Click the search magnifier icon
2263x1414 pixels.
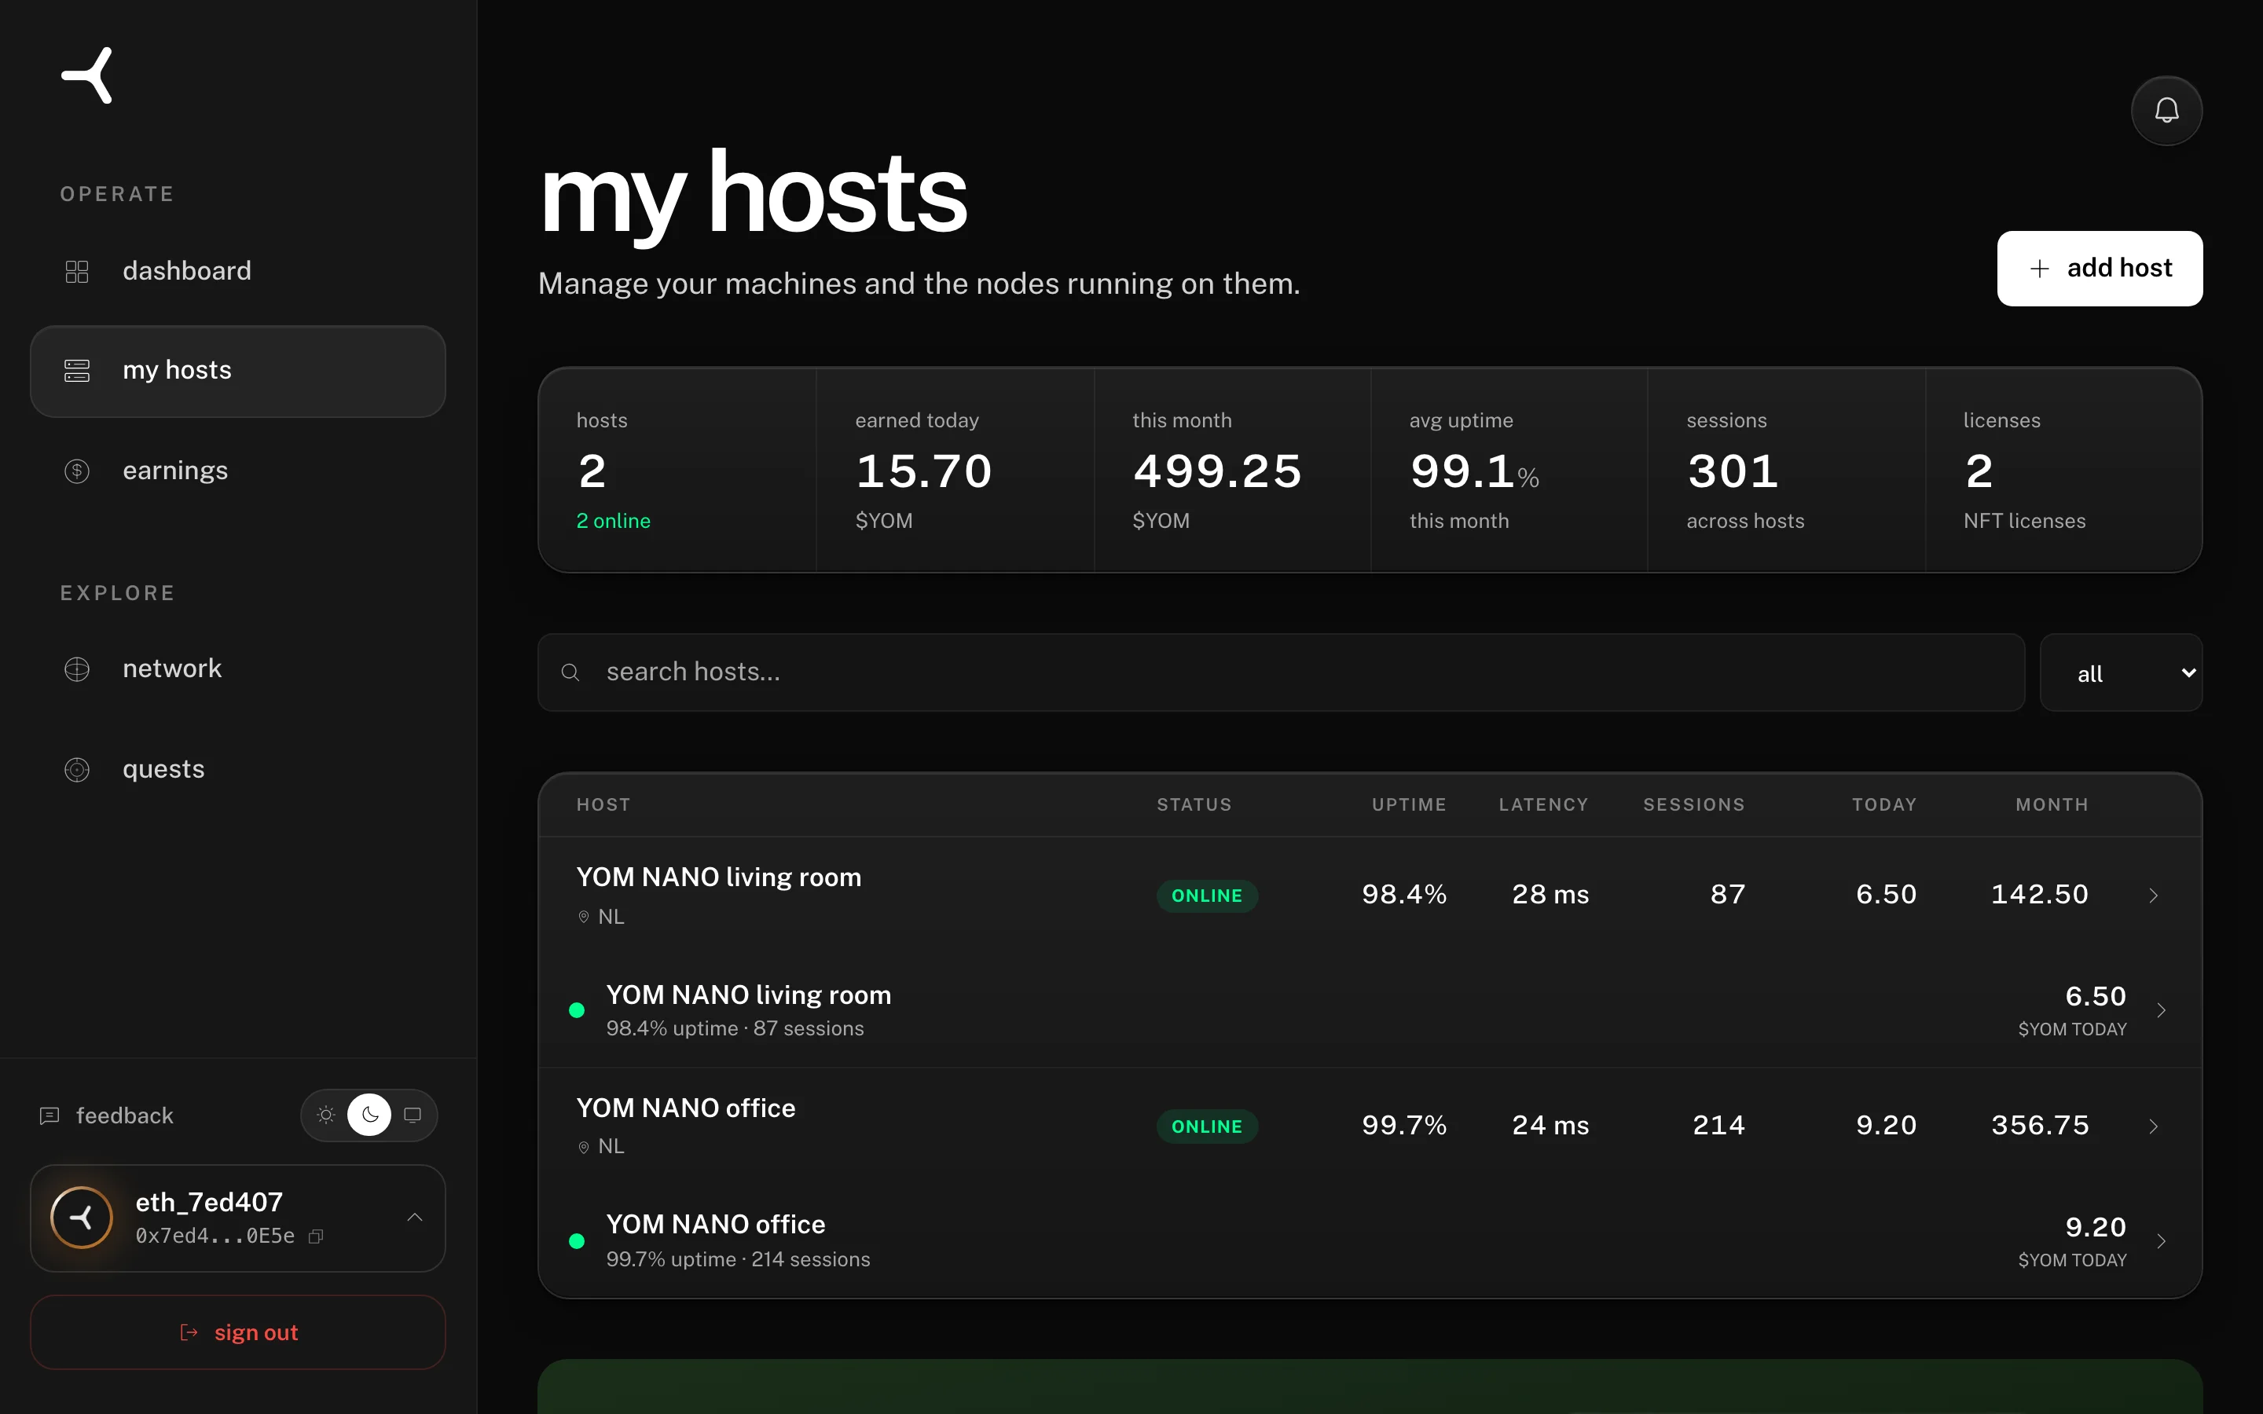coord(570,672)
